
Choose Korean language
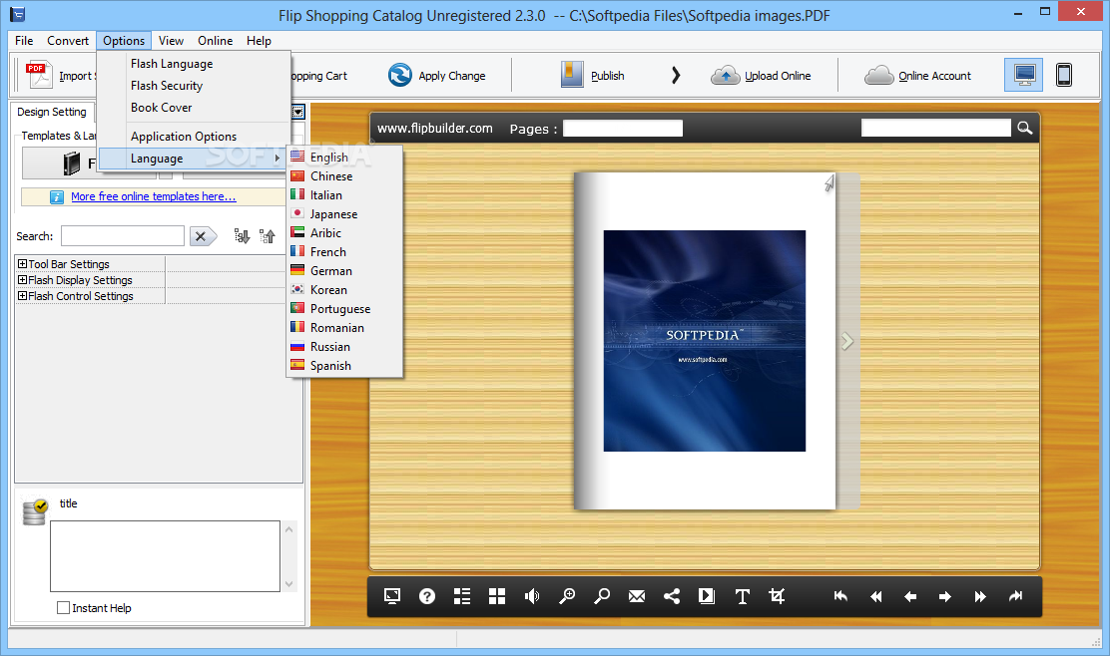click(x=344, y=290)
